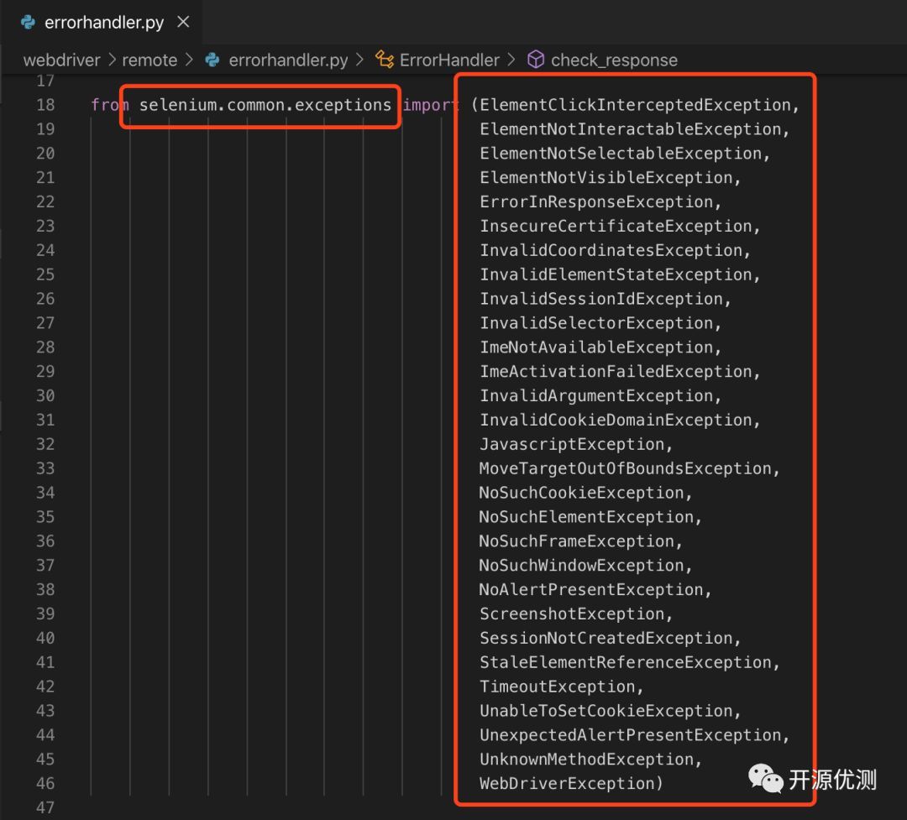Click ScreenshotException on line 39

572,614
